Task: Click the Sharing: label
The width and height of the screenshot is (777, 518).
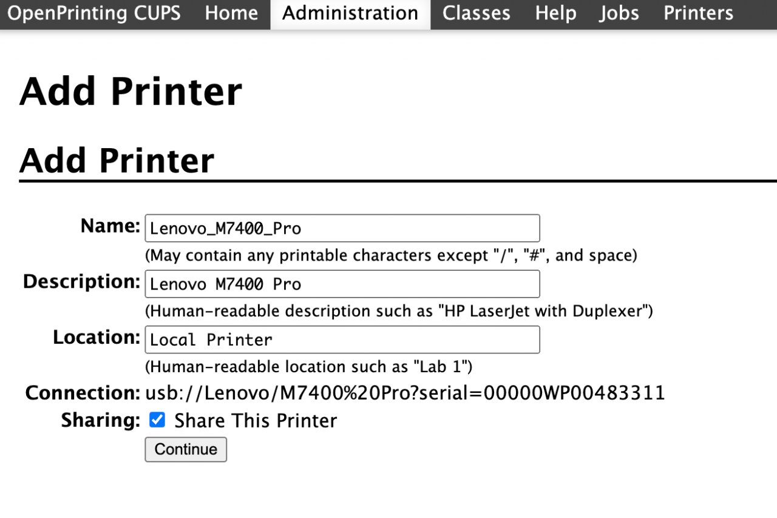Action: click(101, 420)
